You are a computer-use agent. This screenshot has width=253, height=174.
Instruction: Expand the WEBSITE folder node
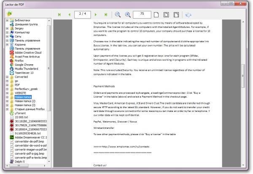[7, 93]
